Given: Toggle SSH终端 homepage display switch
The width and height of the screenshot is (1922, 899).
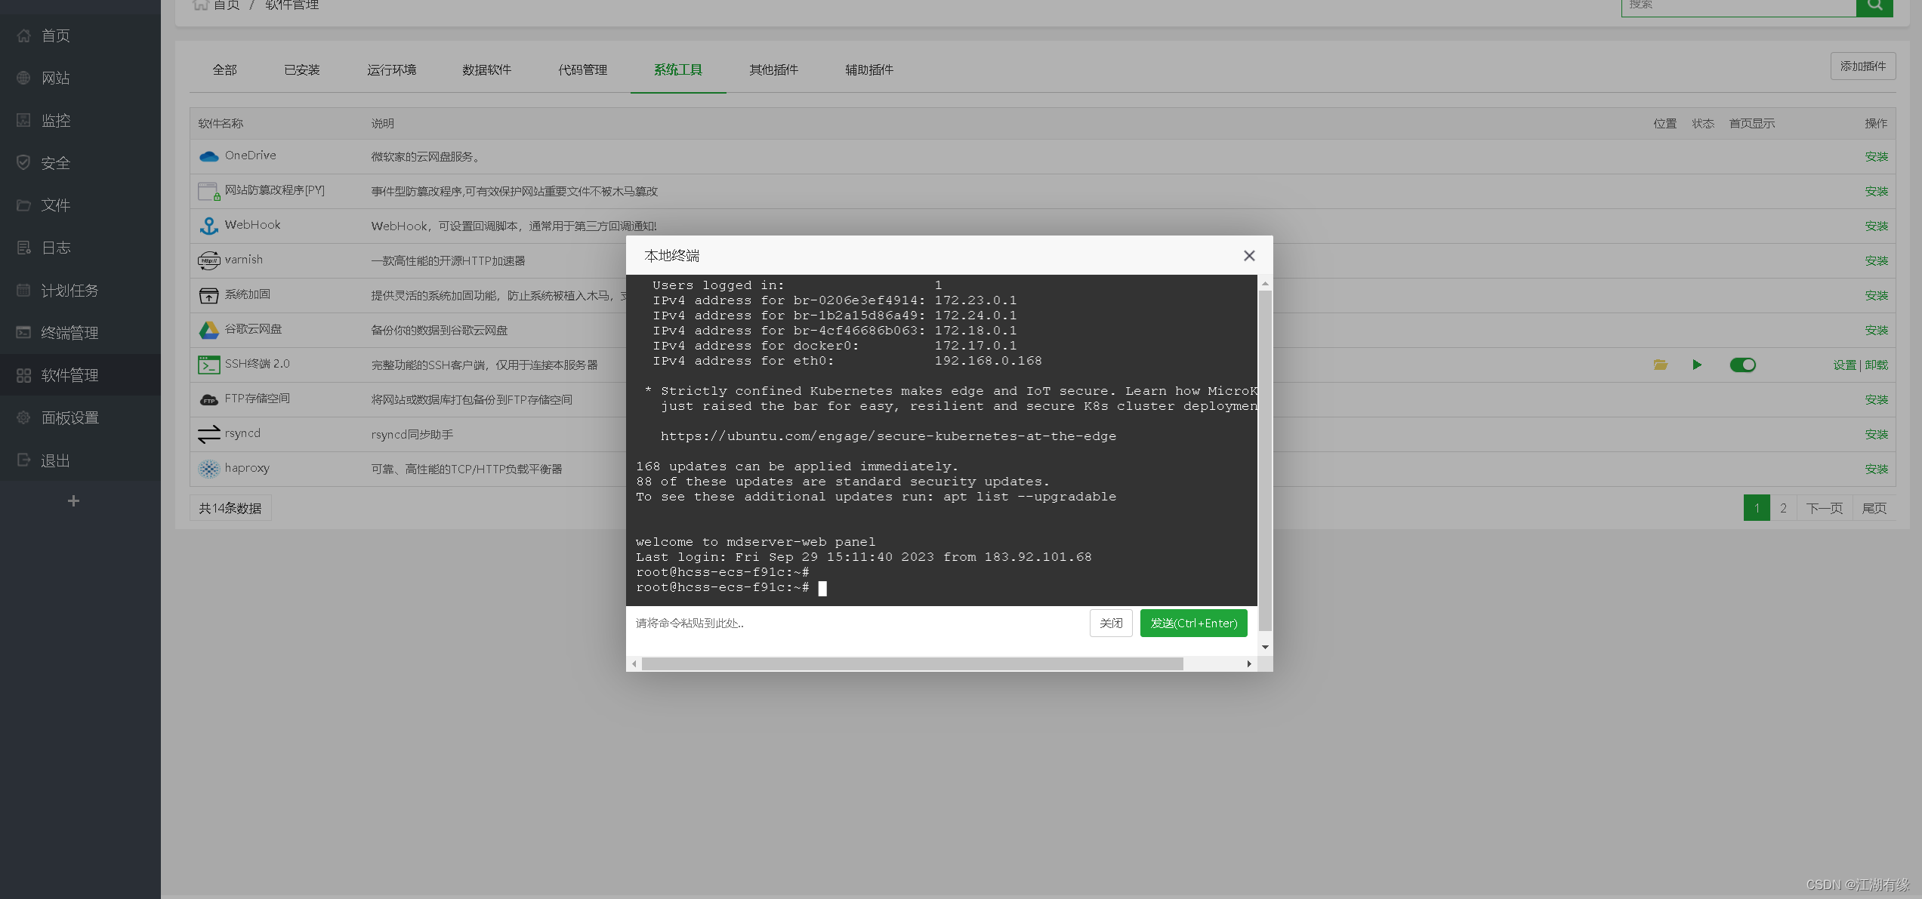Looking at the screenshot, I should 1742,365.
